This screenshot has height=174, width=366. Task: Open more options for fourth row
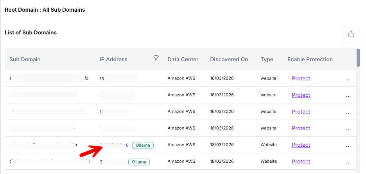click(348, 129)
